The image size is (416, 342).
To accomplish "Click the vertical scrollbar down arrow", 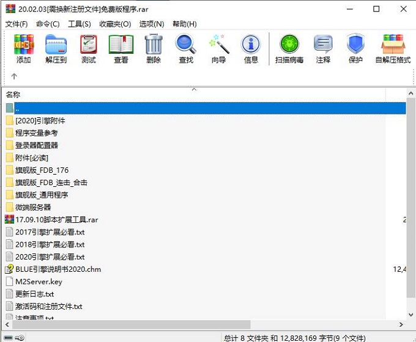I will coord(410,315).
